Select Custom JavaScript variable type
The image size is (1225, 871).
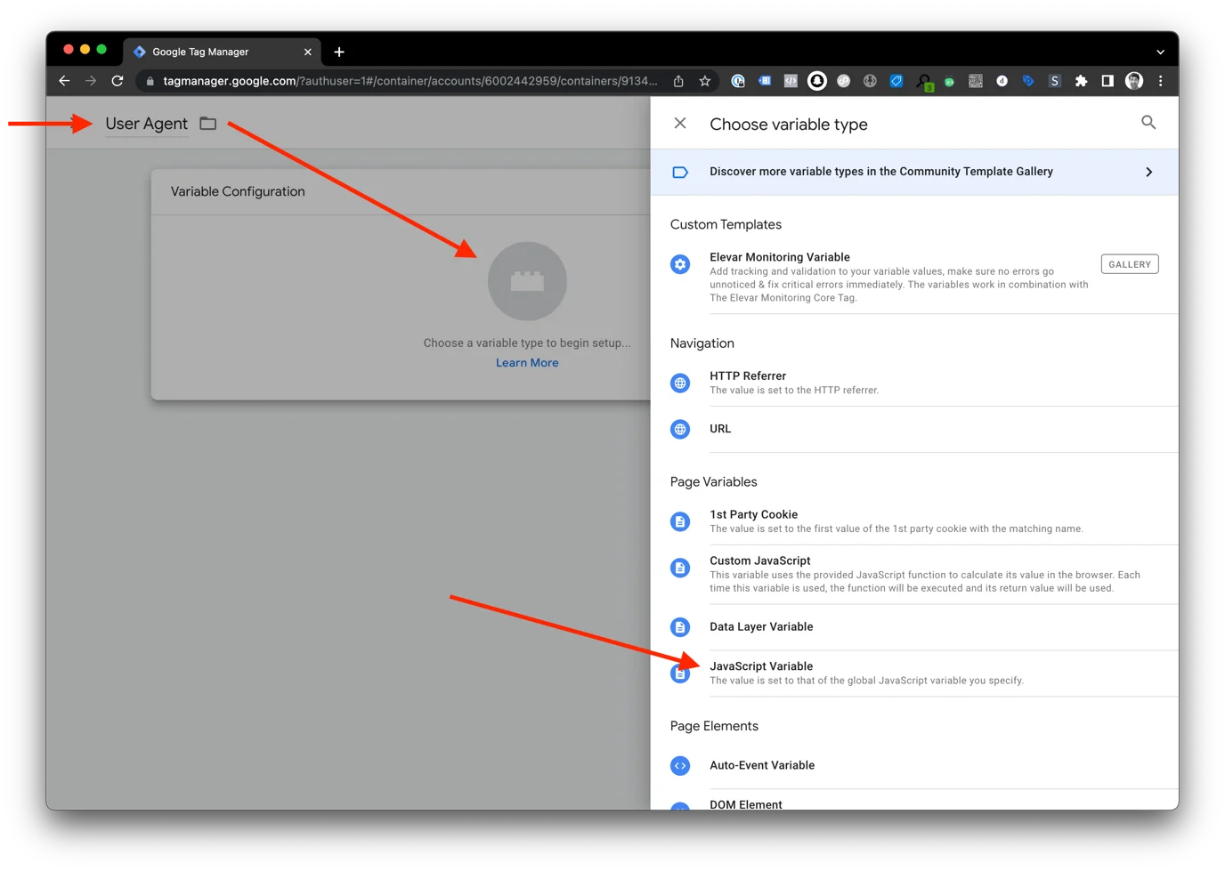point(915,575)
